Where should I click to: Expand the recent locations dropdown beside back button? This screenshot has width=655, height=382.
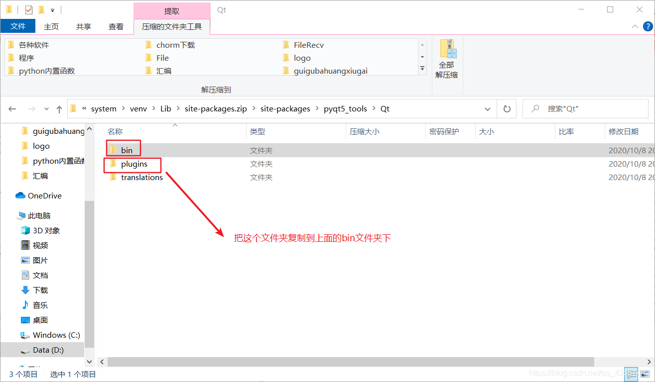point(46,108)
